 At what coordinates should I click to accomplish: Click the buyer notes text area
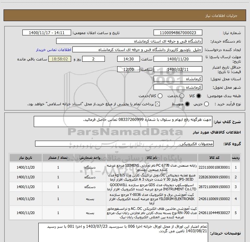tap(123, 233)
